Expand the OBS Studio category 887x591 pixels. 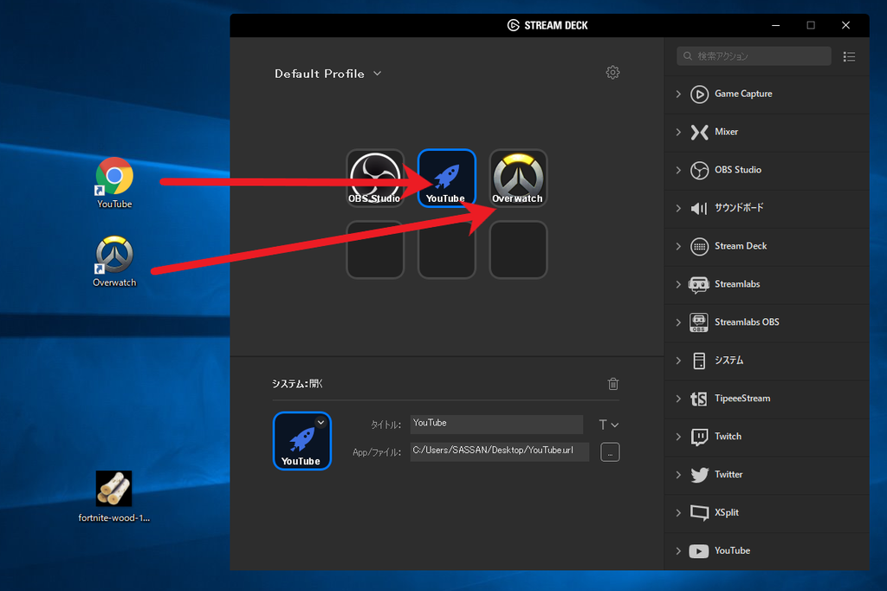[678, 170]
